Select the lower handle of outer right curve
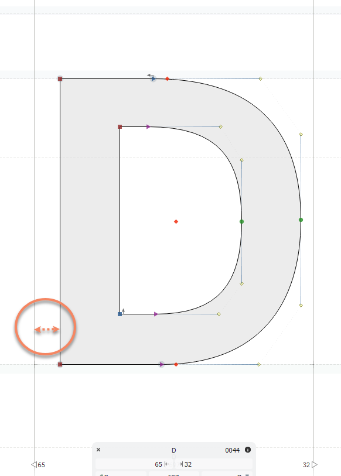The height and width of the screenshot is (476, 341). point(301,306)
